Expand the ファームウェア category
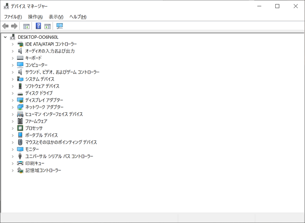 click(13, 121)
